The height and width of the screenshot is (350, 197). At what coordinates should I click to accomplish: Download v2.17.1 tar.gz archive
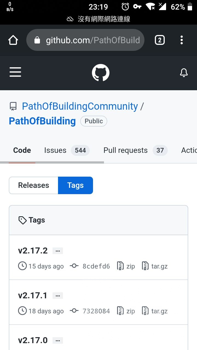point(155,311)
